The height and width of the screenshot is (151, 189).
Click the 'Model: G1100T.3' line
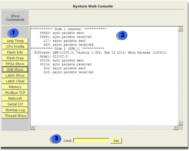tap(54, 56)
